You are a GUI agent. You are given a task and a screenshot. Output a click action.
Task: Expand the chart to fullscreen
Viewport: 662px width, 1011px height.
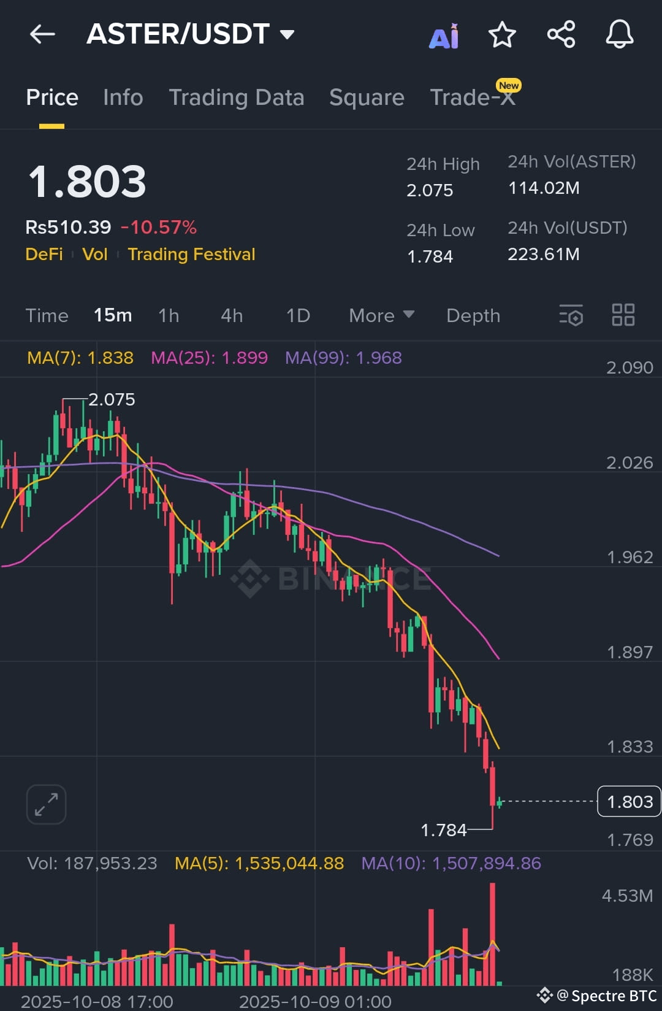pos(46,804)
